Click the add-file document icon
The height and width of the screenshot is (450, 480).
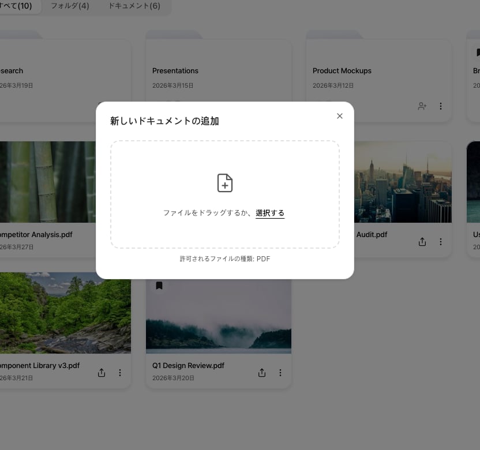225,183
